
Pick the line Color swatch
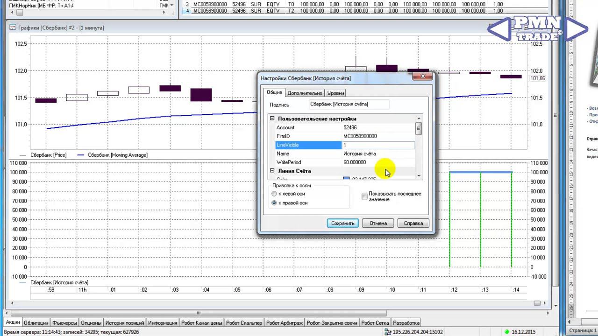pos(346,179)
